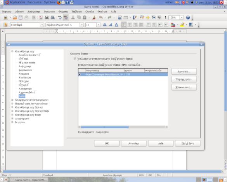Toggle Bold formatting button

click(104, 25)
